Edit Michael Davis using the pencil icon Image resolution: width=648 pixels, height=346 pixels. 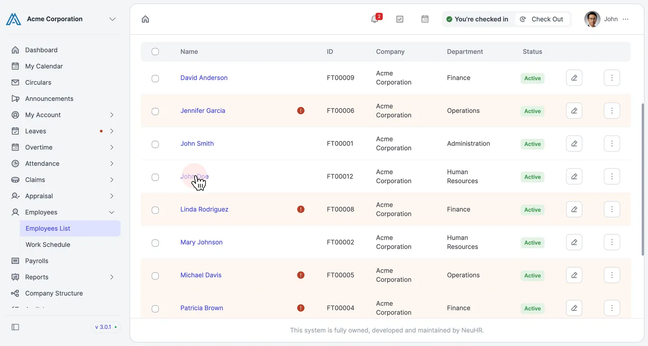574,275
